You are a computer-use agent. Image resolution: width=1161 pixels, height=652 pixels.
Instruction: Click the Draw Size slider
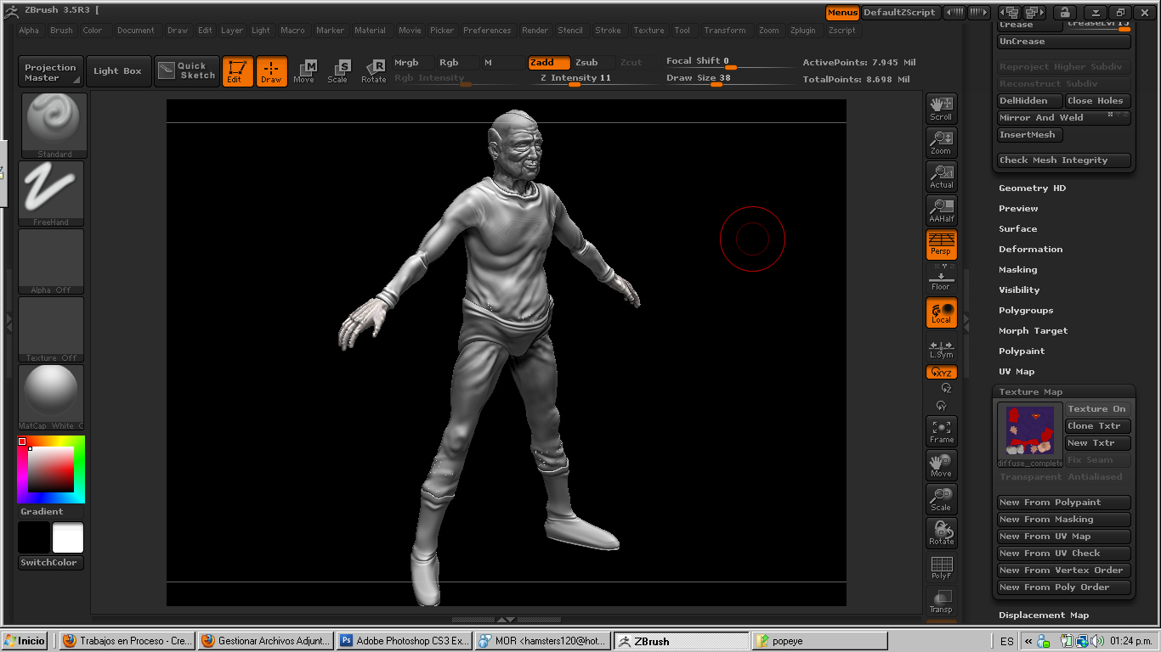click(x=729, y=79)
